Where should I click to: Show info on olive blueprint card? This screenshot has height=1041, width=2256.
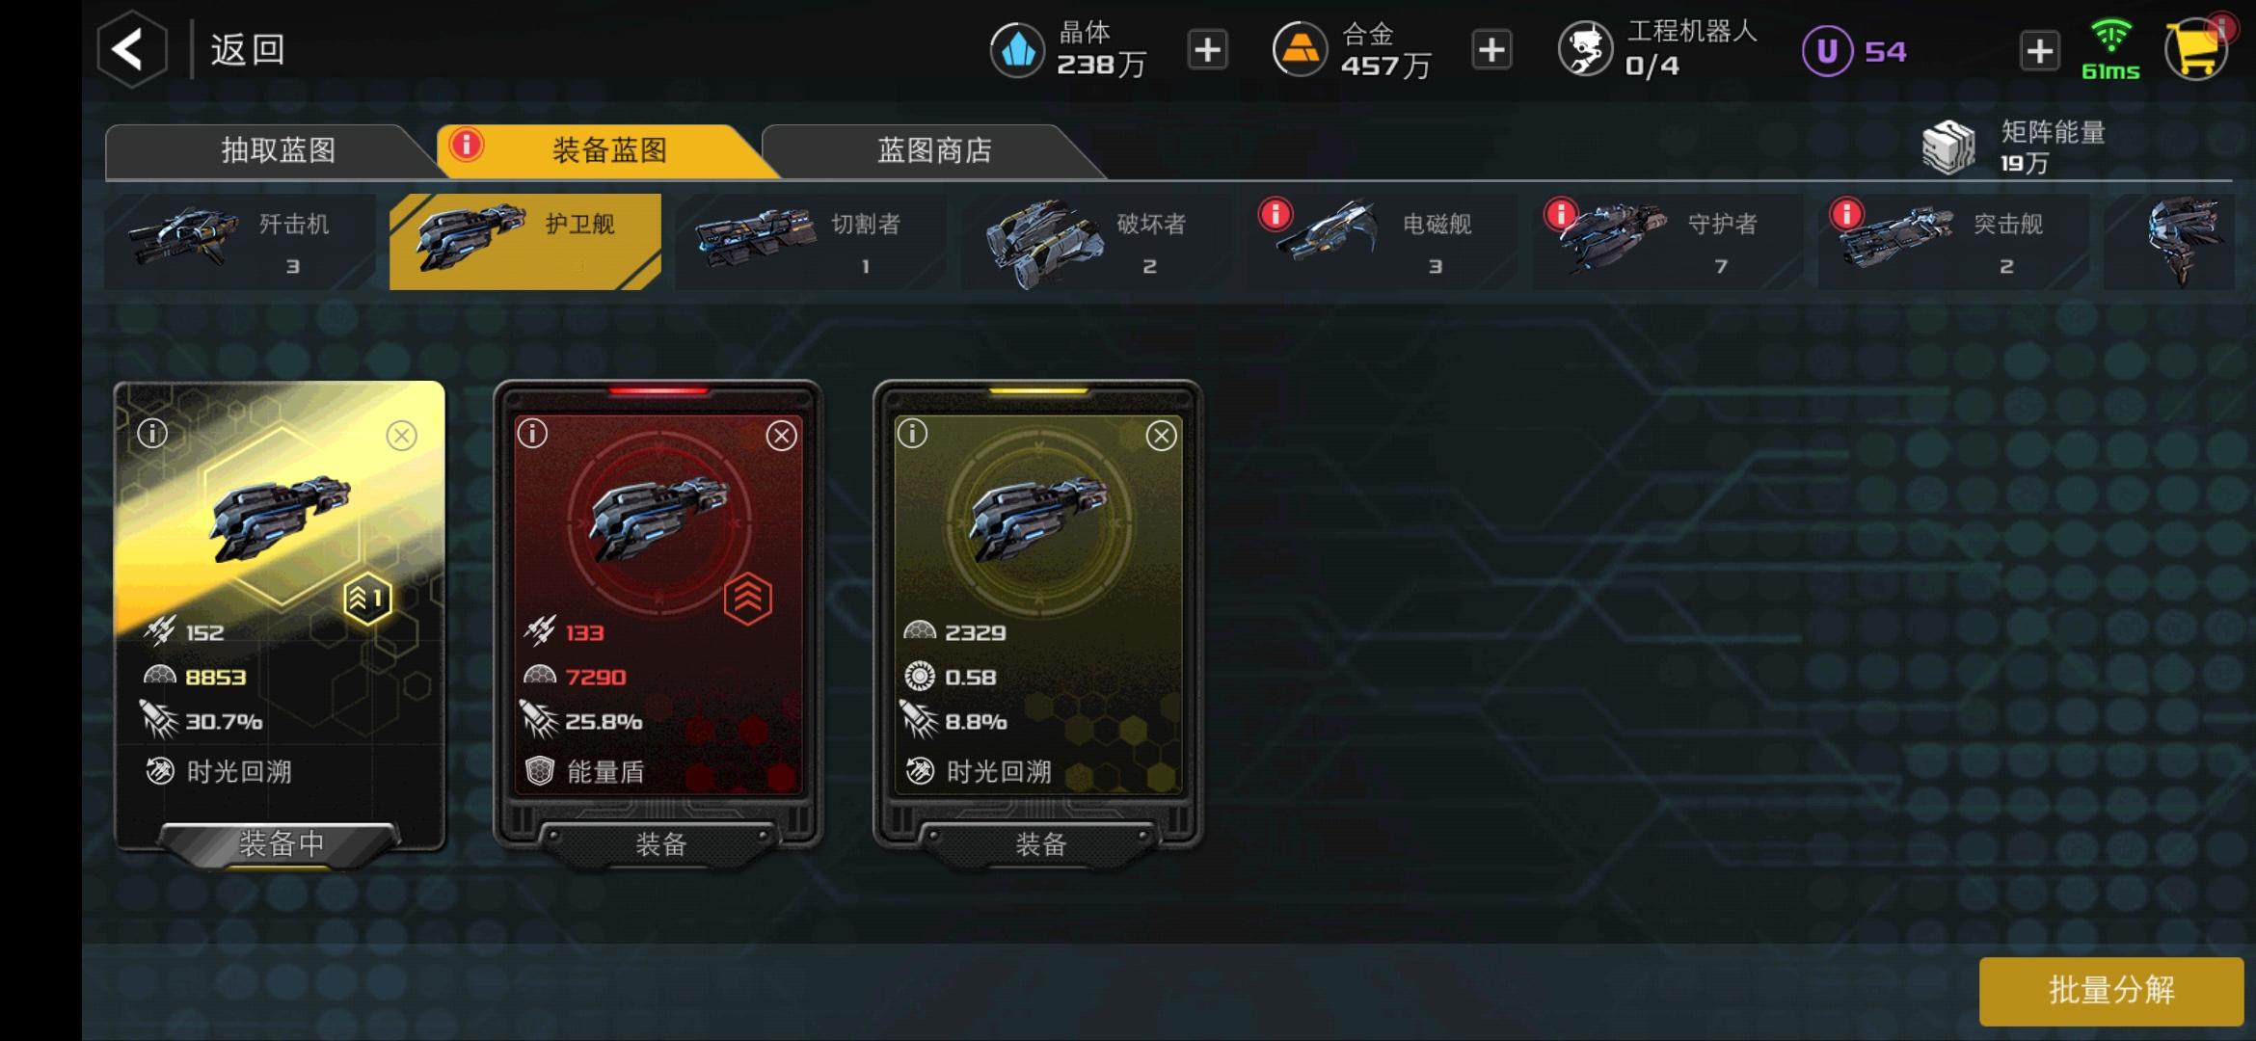pyautogui.click(x=912, y=434)
